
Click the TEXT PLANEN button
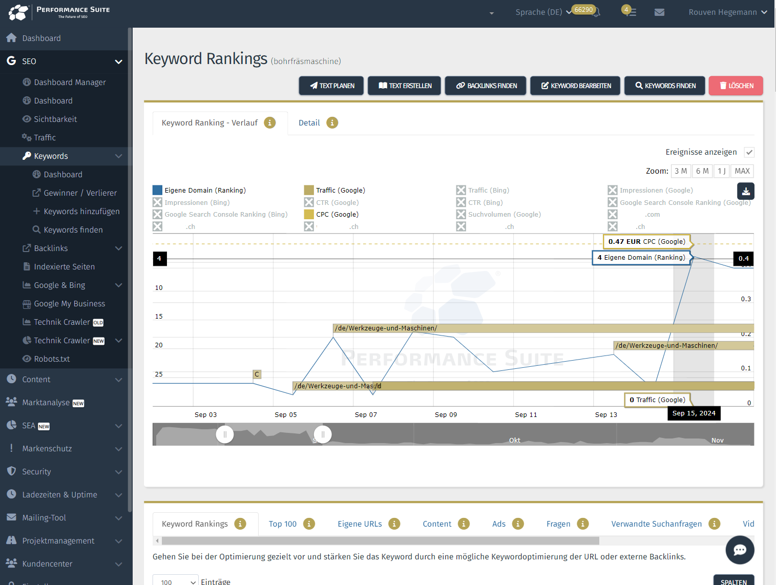[x=331, y=86]
